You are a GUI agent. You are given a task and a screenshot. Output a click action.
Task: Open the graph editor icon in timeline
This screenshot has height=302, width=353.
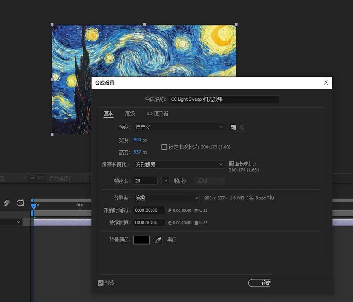20,203
